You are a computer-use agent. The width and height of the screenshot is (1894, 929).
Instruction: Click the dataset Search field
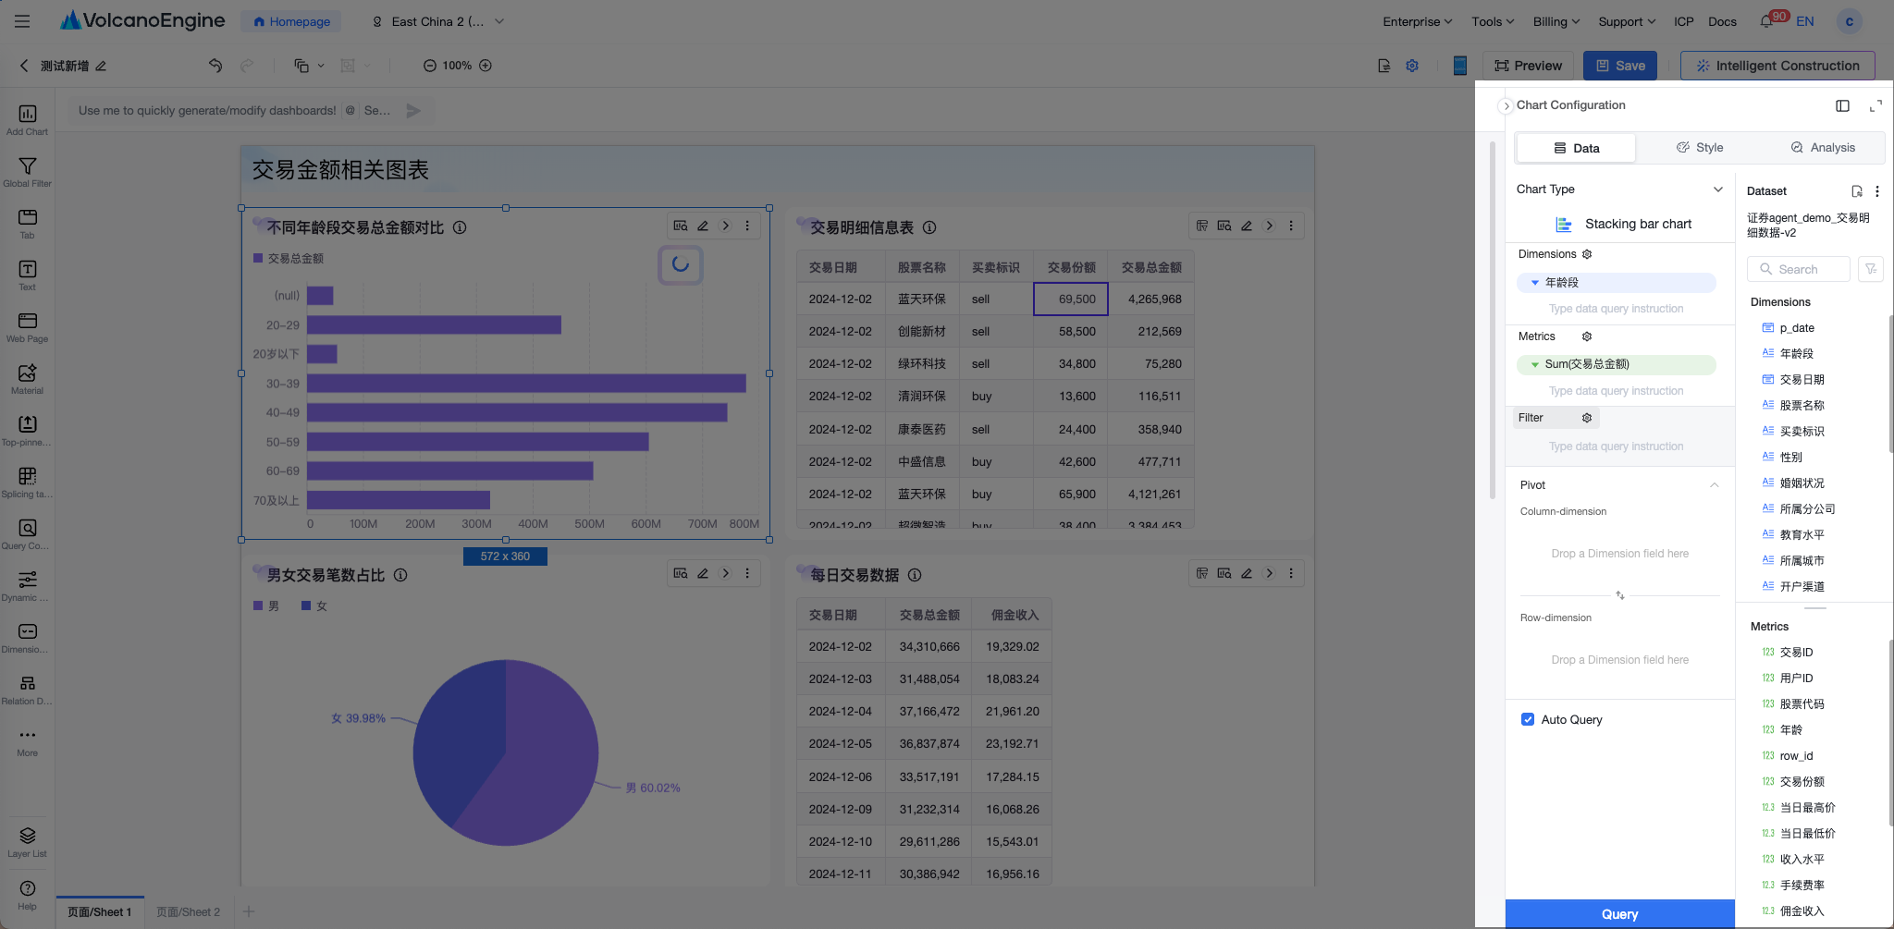(x=1799, y=269)
